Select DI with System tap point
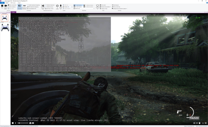This screenshot has width=208, height=127. click(78, 7)
